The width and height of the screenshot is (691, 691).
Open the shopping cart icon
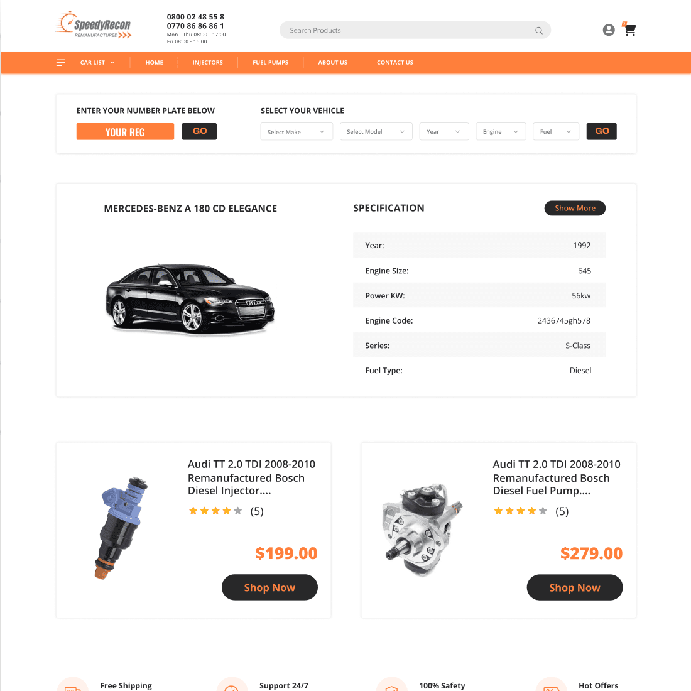[x=629, y=29]
